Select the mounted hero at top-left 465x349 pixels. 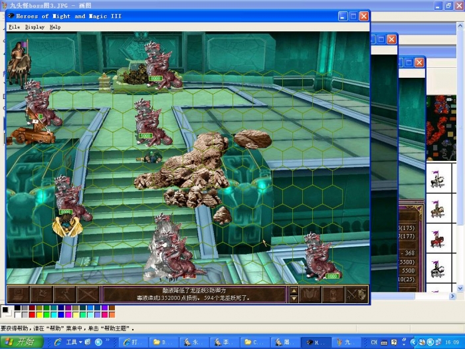20,64
